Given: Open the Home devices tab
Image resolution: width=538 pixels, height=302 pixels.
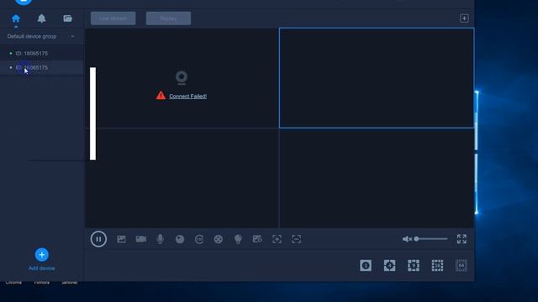Looking at the screenshot, I should [16, 18].
